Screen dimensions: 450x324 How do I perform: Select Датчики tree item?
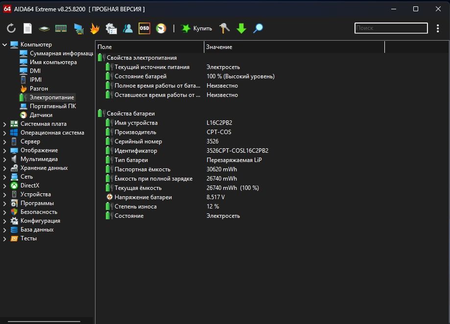pyautogui.click(x=36, y=115)
